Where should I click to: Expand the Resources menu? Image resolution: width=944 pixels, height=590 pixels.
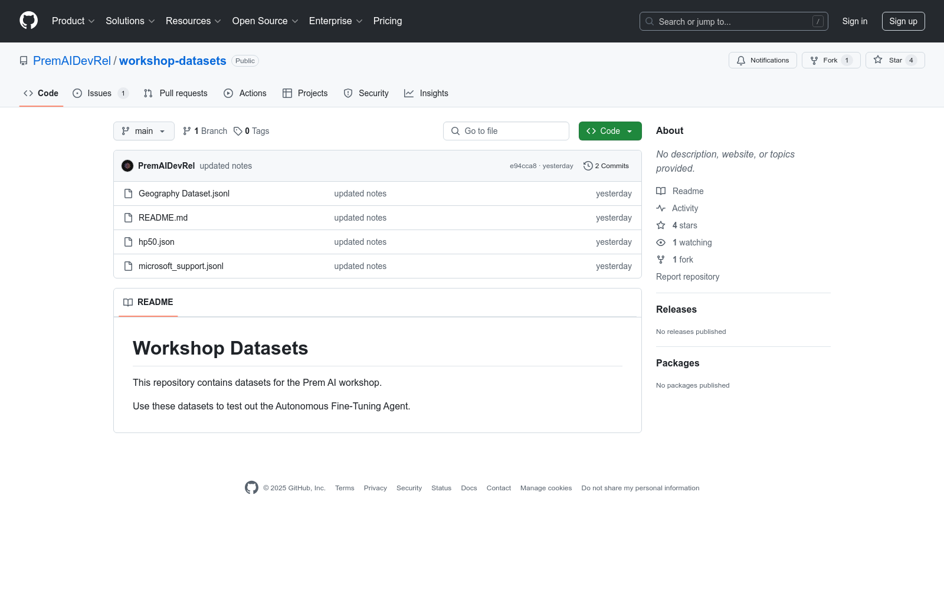194,21
